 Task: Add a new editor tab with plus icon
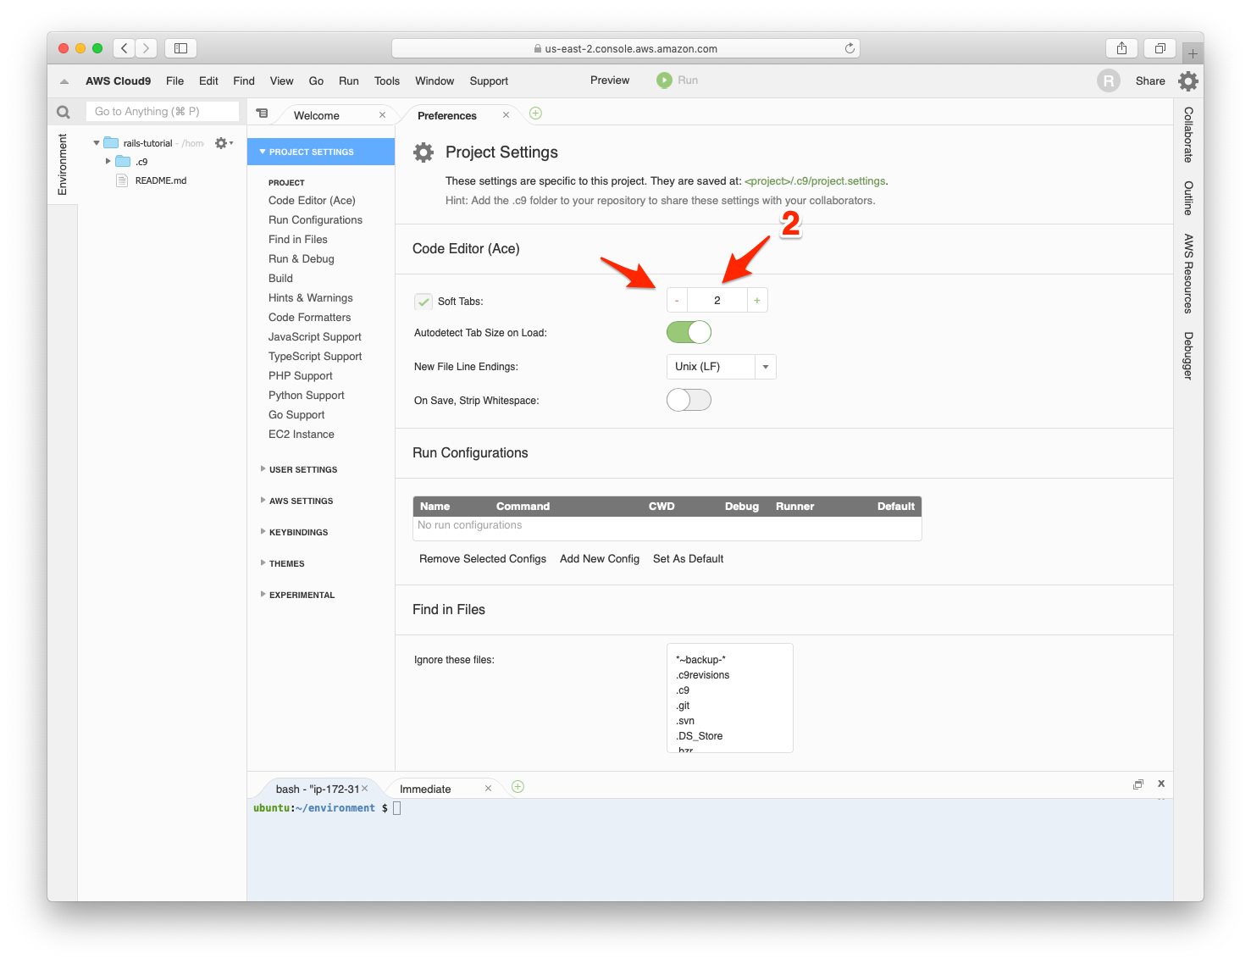point(535,114)
